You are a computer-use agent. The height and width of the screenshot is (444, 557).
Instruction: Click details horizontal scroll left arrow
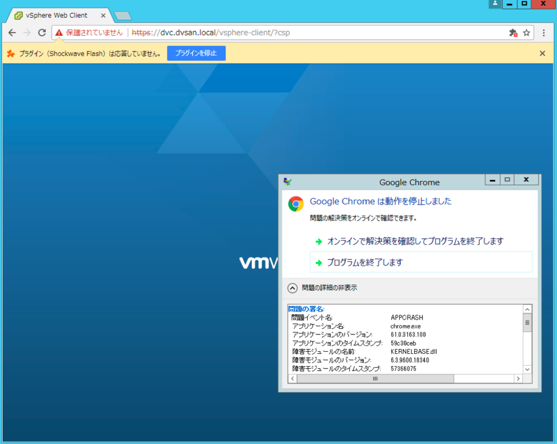click(293, 379)
